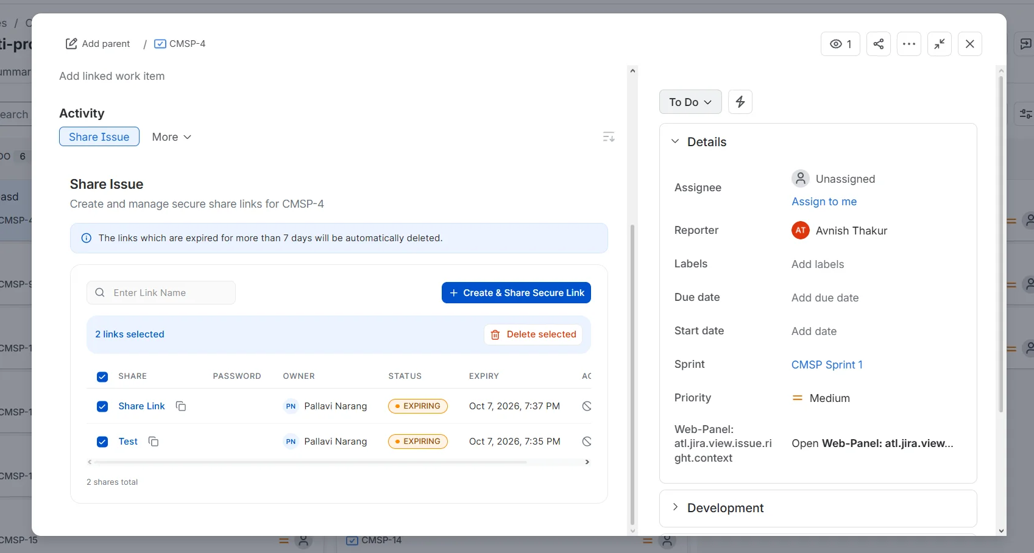Click the unassigned avatar icon
1034x553 pixels.
[x=801, y=178]
